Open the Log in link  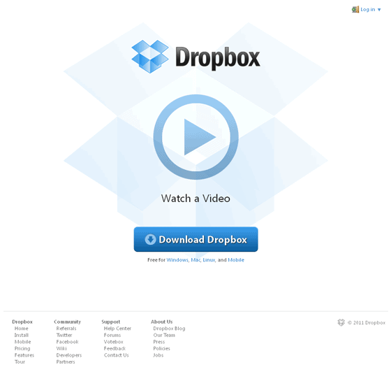pos(367,10)
